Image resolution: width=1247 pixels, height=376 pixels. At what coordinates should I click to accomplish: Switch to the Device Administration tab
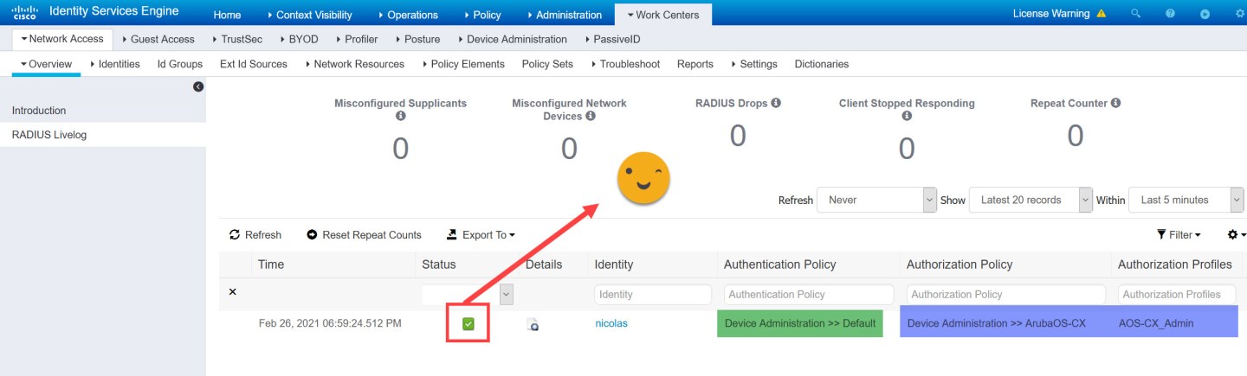tap(515, 39)
